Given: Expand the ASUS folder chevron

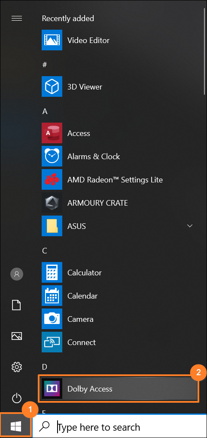Looking at the screenshot, I should tap(190, 226).
